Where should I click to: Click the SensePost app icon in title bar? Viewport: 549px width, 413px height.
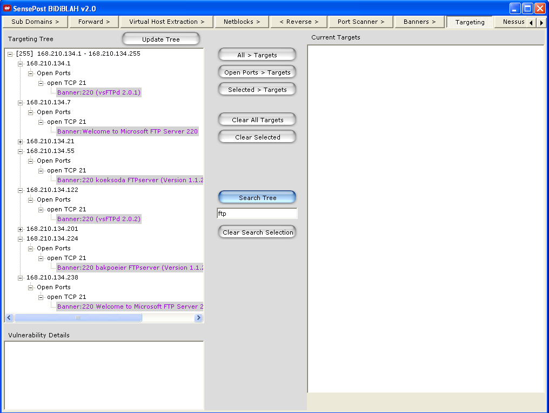[x=7, y=8]
